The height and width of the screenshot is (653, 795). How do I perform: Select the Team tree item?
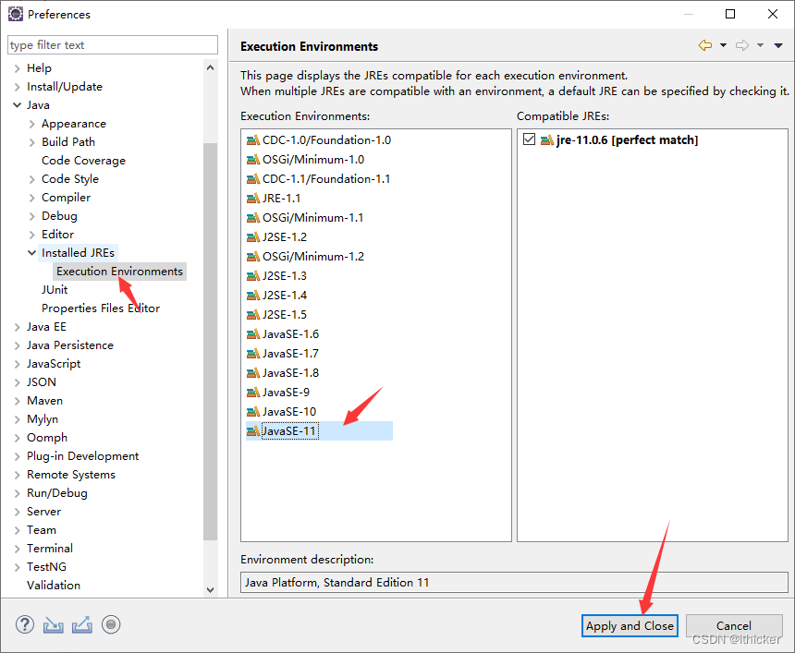tap(42, 530)
